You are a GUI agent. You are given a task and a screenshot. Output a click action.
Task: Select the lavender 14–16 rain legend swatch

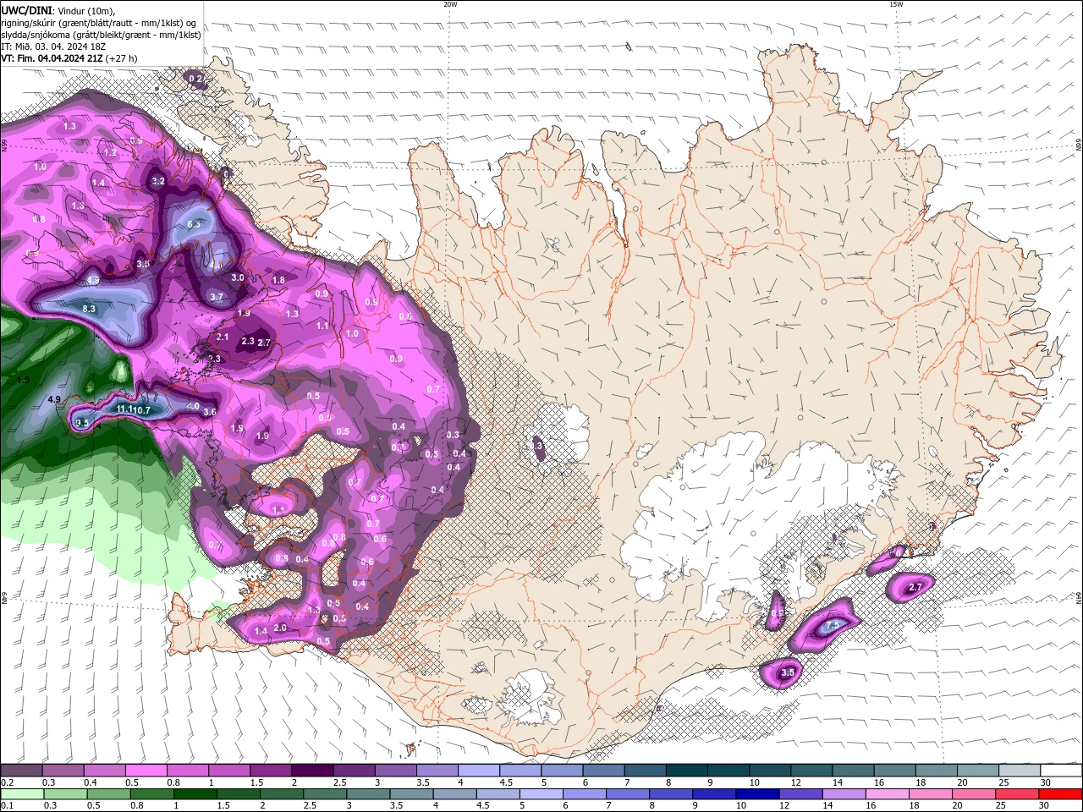click(x=846, y=794)
